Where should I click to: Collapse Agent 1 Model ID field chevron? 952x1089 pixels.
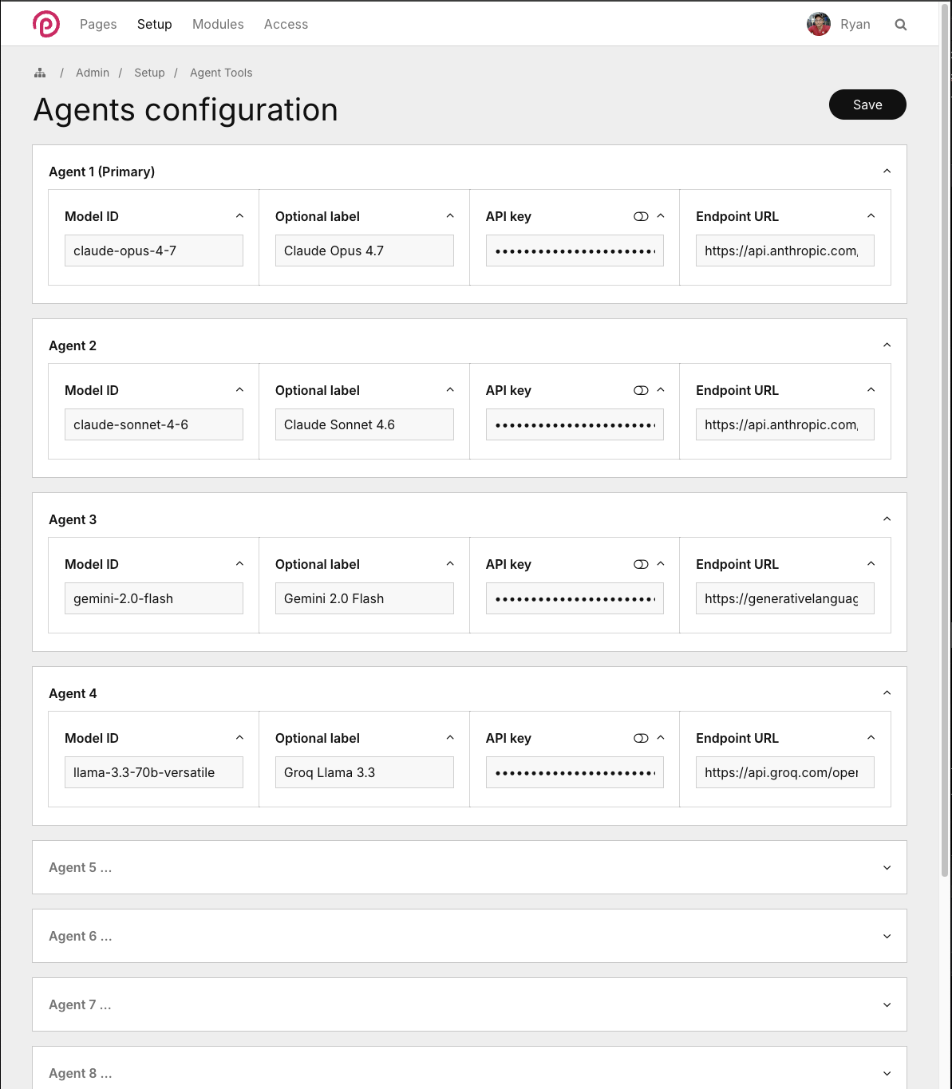[x=239, y=216]
